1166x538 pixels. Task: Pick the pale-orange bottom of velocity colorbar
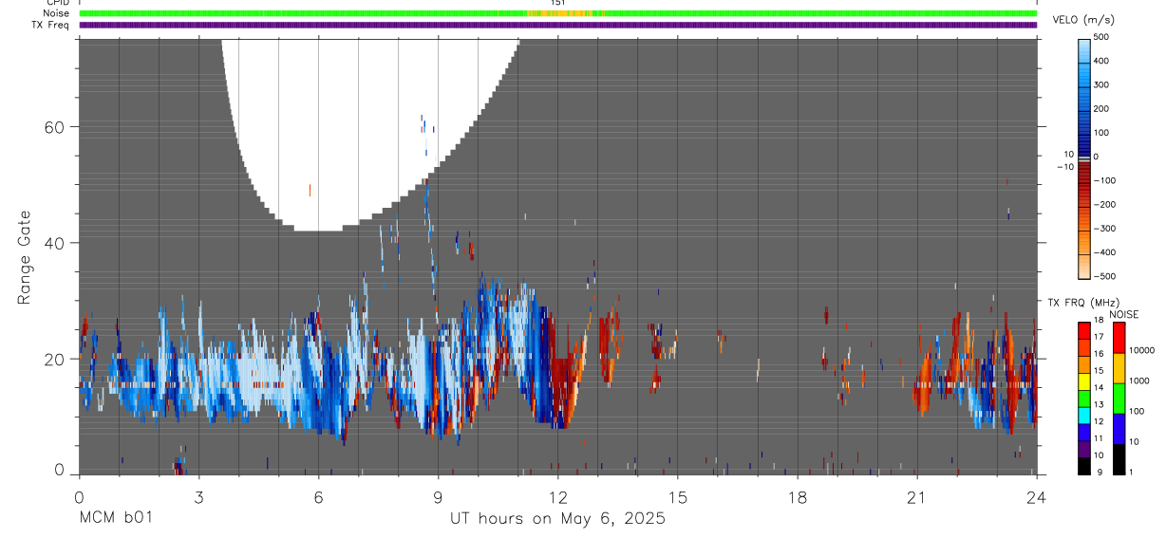[1085, 269]
